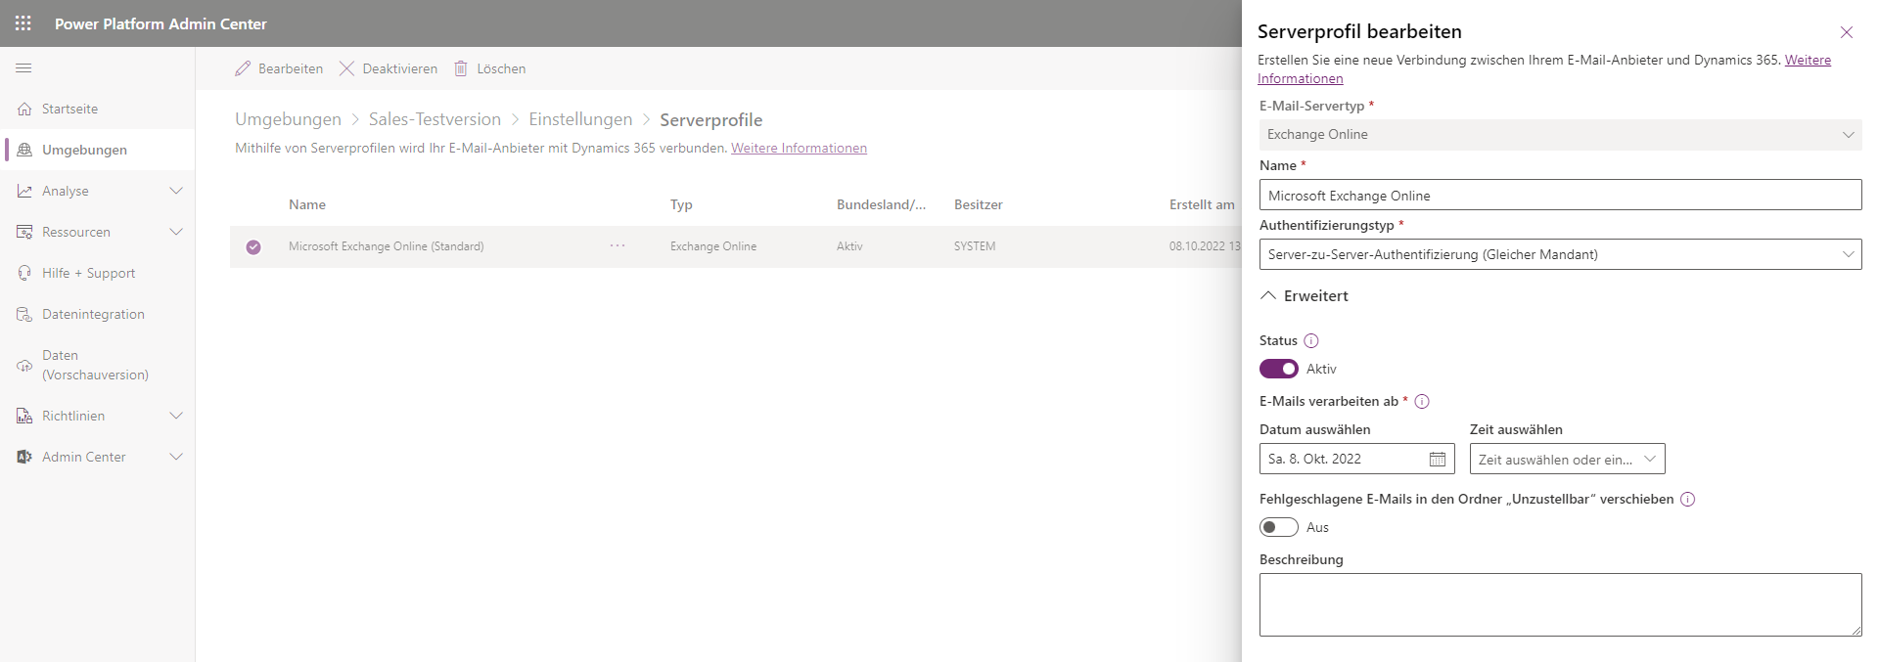Open Datenintegration in the sidebar
This screenshot has width=1878, height=662.
(x=93, y=314)
